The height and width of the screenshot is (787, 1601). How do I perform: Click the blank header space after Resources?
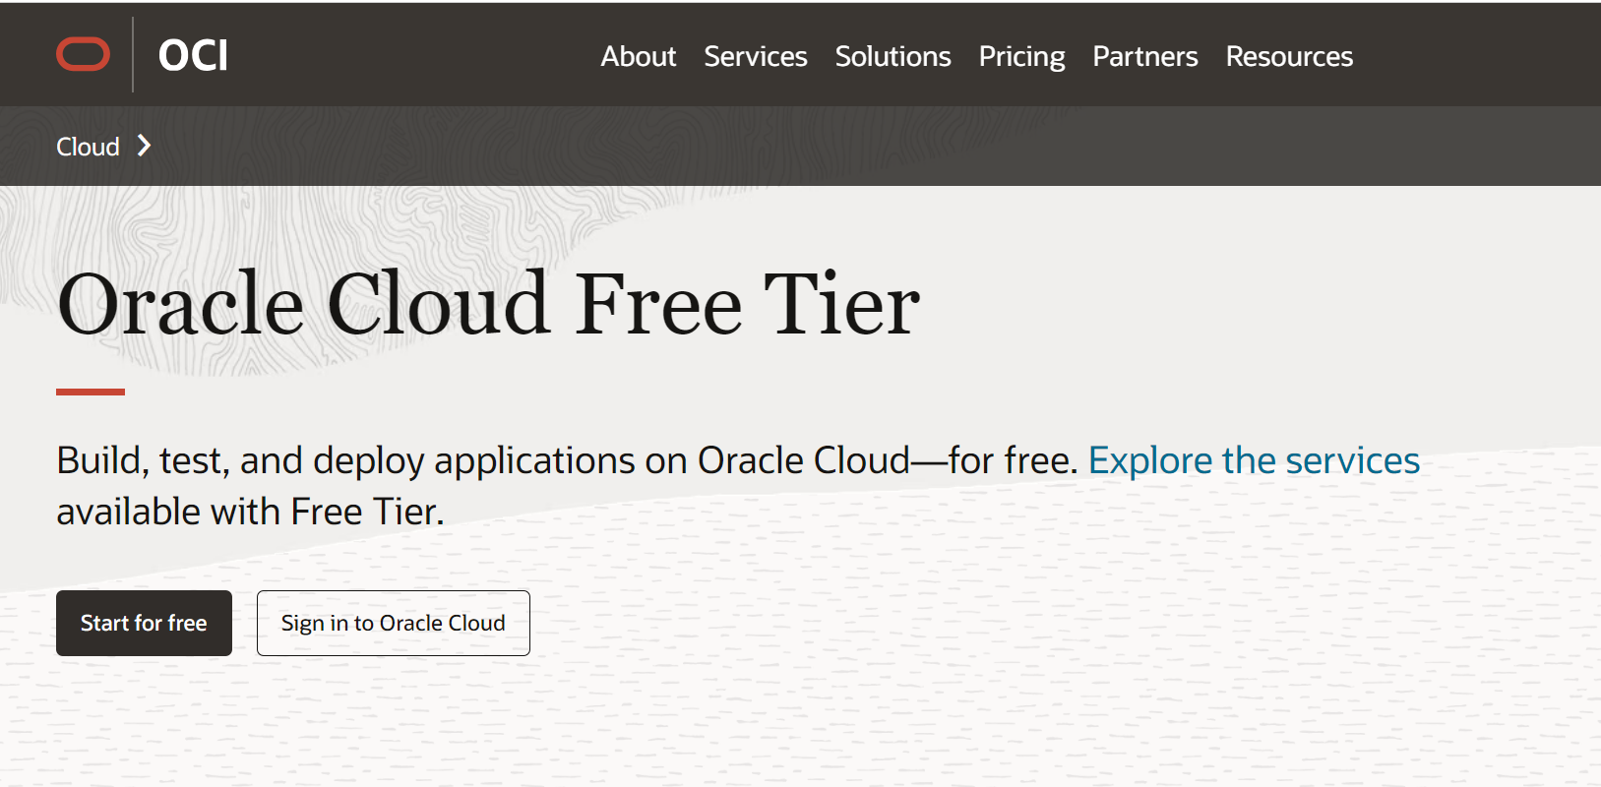click(x=1476, y=56)
